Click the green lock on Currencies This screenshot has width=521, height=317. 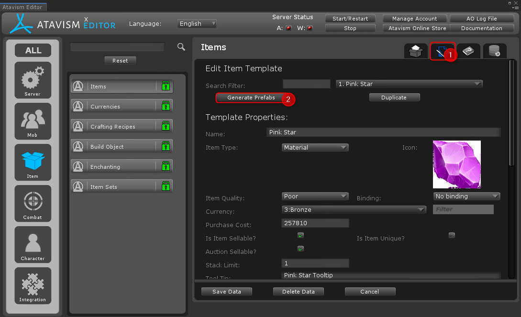tap(166, 106)
